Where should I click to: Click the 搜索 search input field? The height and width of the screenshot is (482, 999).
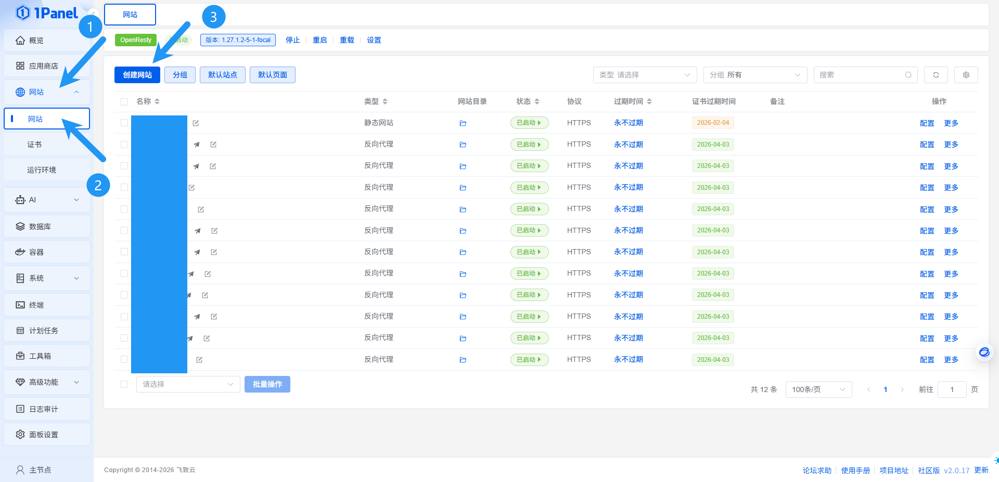pos(859,75)
